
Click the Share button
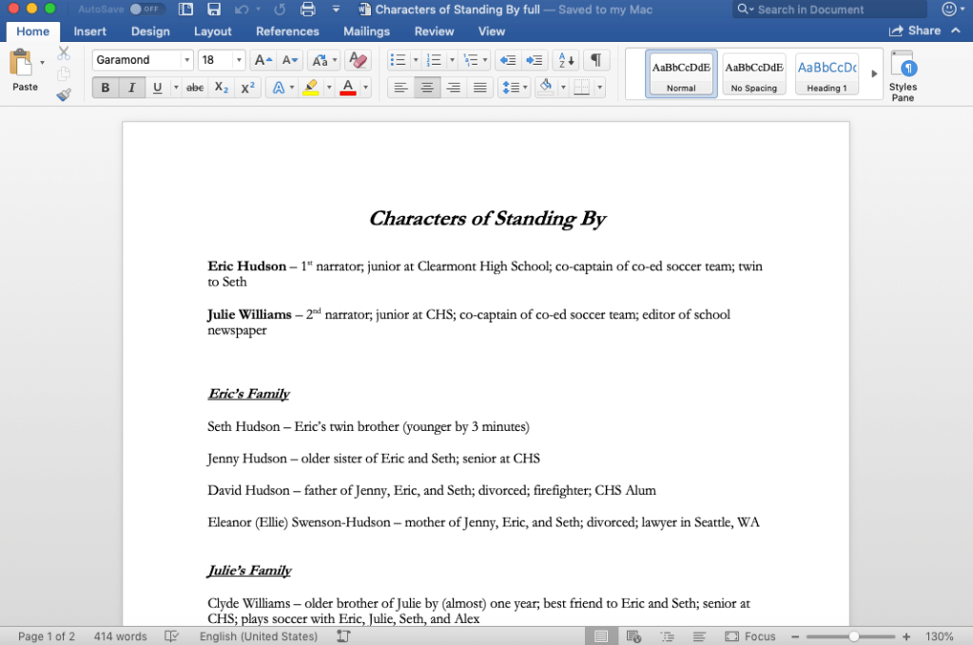(915, 31)
